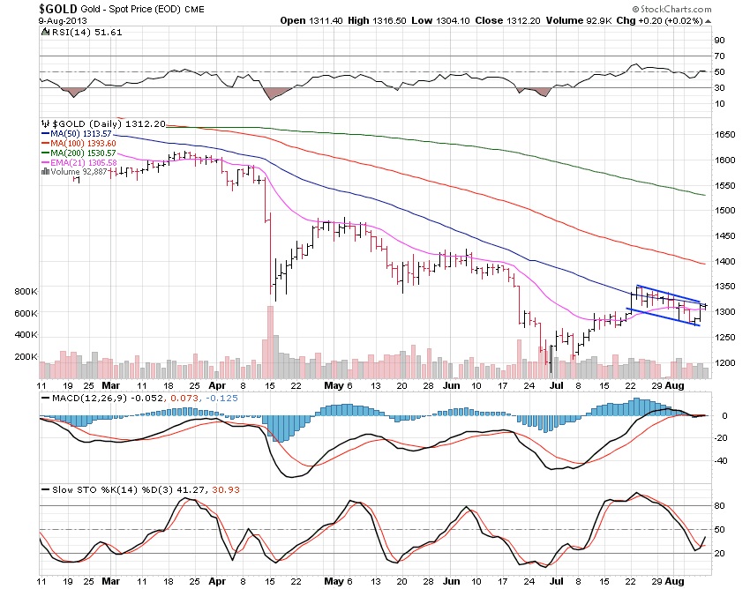The image size is (750, 589).
Task: Click the copyright symbol before StockCharts.com
Action: click(x=635, y=9)
